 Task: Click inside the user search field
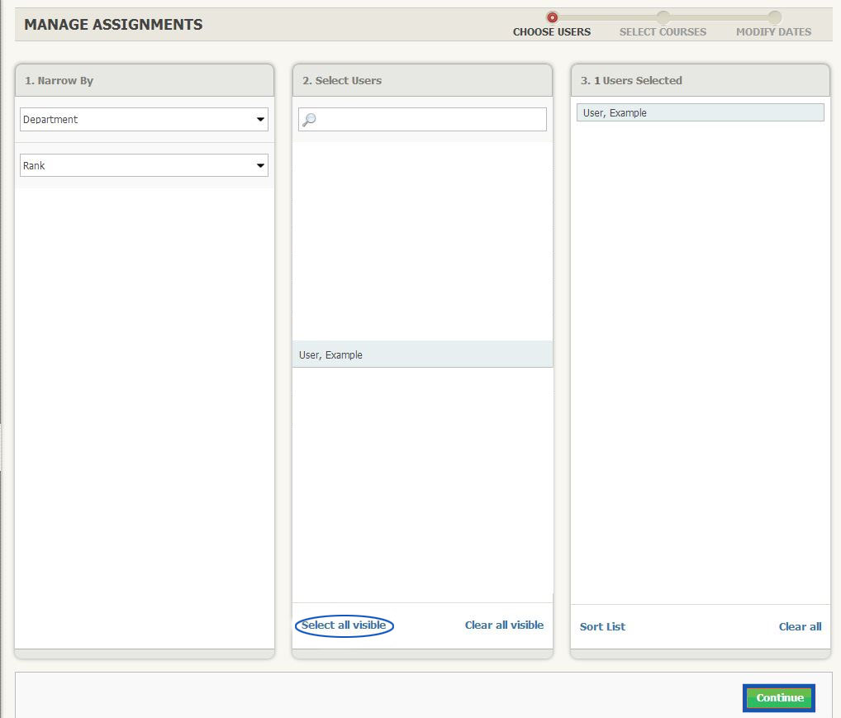click(421, 118)
